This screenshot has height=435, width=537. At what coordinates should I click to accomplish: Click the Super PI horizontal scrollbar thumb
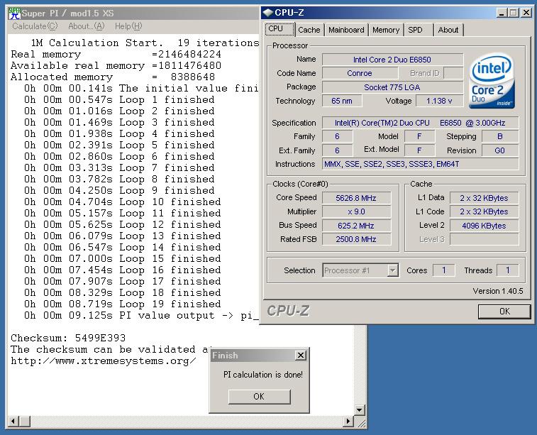[25, 421]
